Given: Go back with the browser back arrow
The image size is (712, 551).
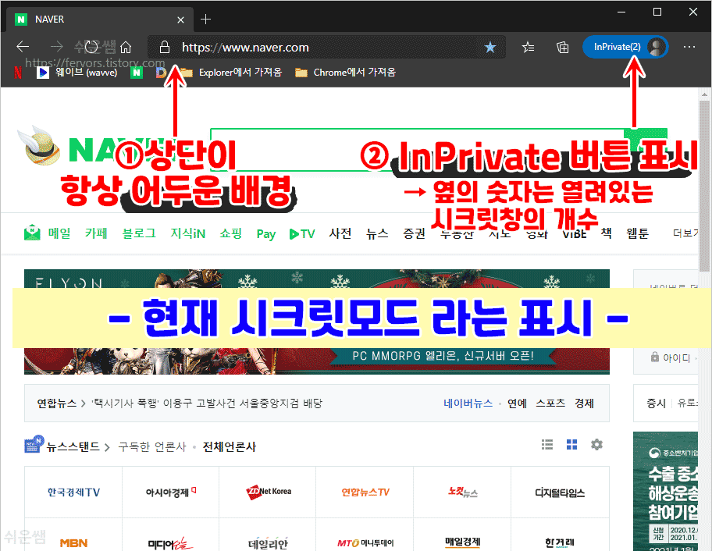Looking at the screenshot, I should pyautogui.click(x=23, y=47).
